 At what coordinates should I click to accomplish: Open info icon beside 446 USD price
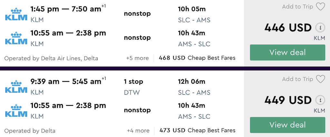click(x=320, y=28)
